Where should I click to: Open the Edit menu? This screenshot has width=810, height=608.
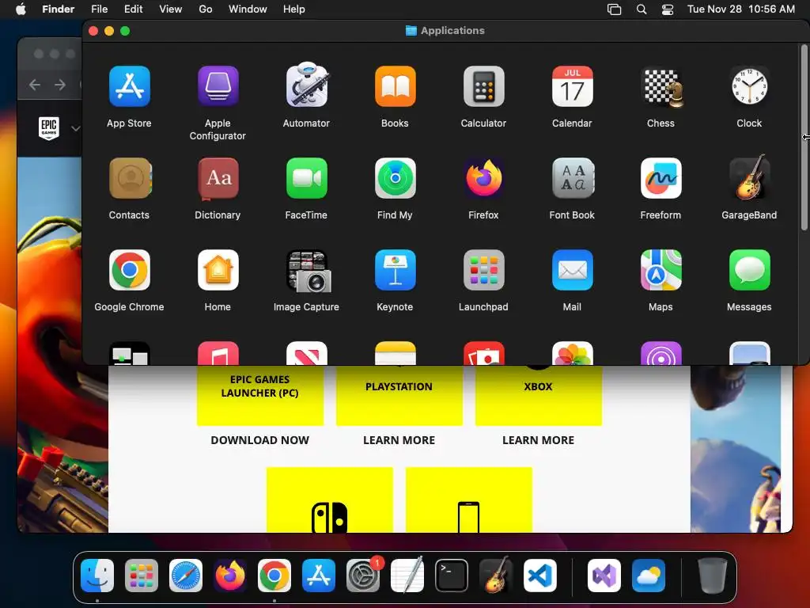[133, 9]
